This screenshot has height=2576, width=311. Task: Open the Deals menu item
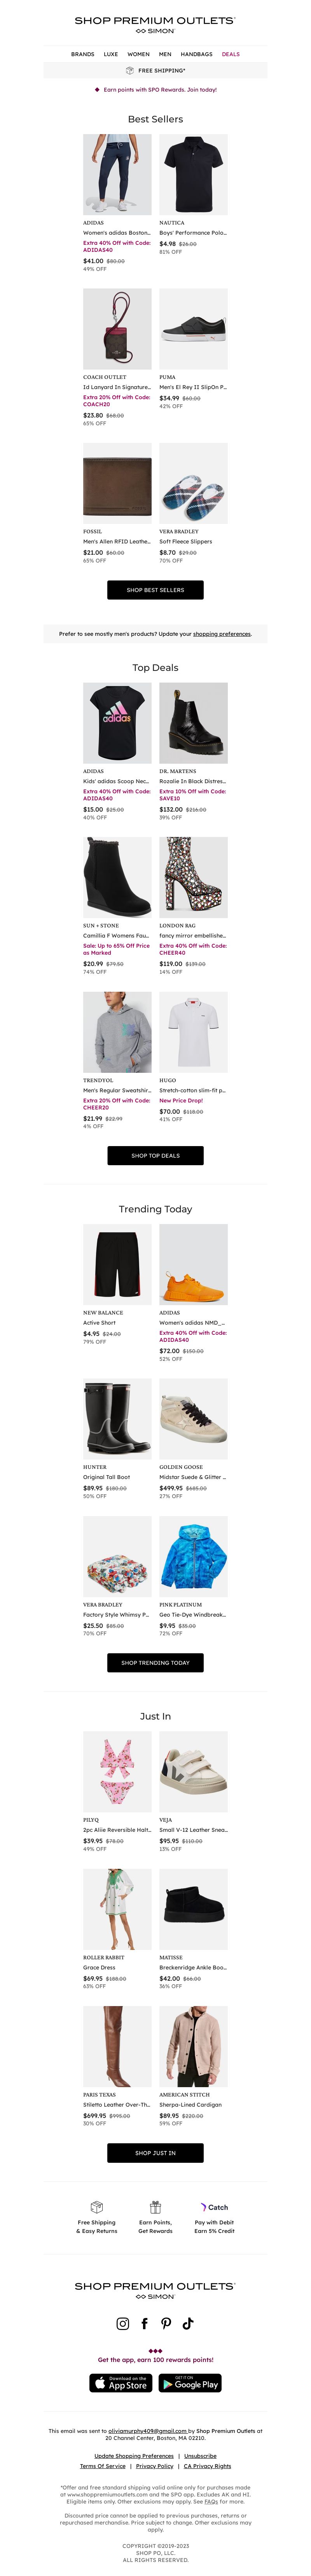(x=230, y=54)
